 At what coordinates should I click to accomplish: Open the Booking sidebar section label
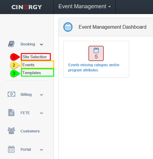(28, 44)
